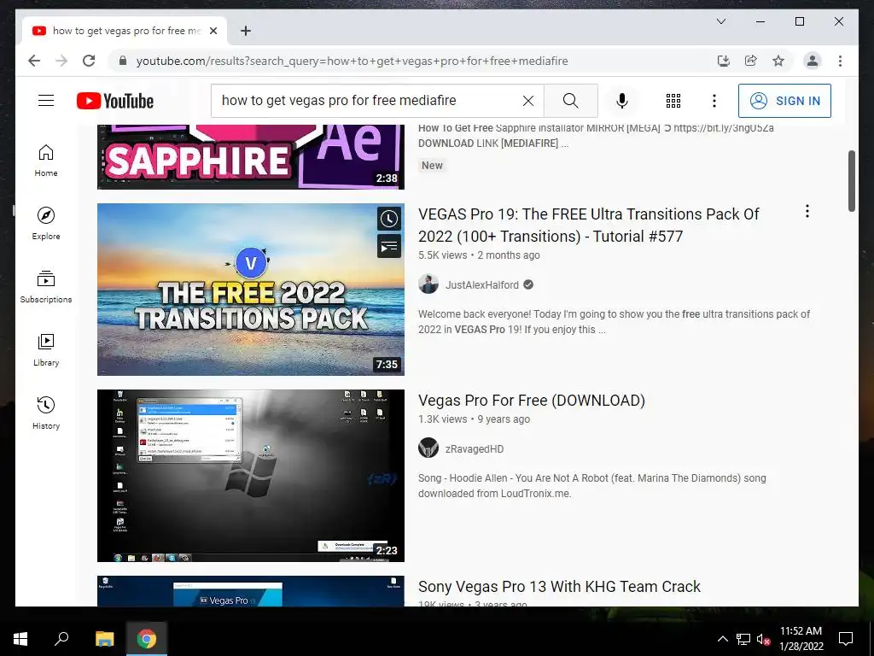Open JustAlexHalford channel avatar

428,284
